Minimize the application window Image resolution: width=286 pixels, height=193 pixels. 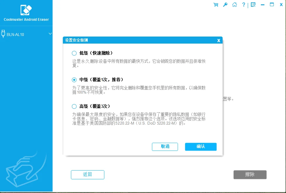[x=262, y=5]
